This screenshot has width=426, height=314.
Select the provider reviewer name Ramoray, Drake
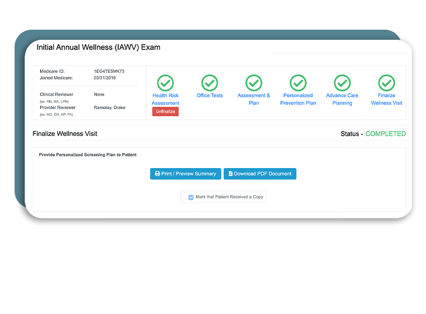109,108
